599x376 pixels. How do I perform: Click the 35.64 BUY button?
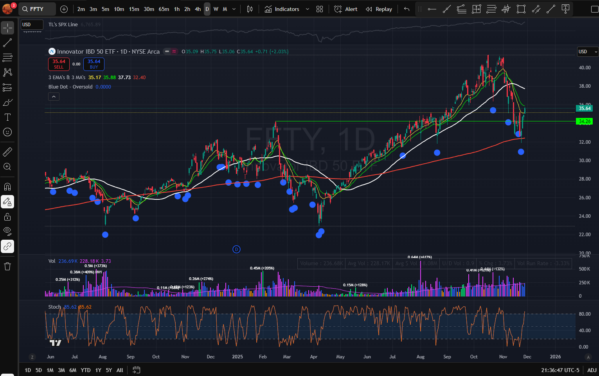(94, 64)
